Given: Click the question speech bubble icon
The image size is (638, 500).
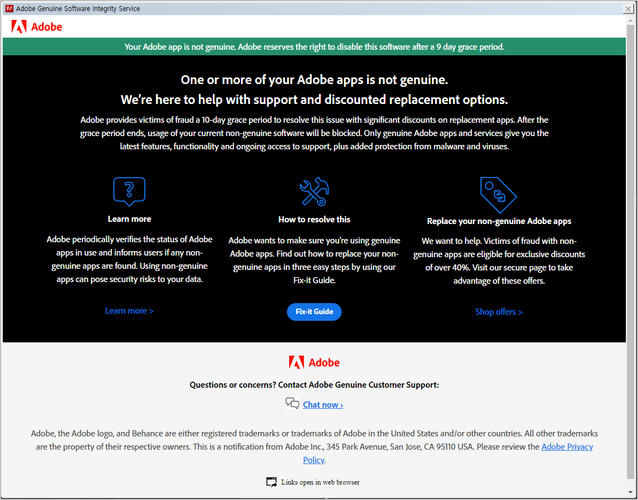Looking at the screenshot, I should 129,191.
